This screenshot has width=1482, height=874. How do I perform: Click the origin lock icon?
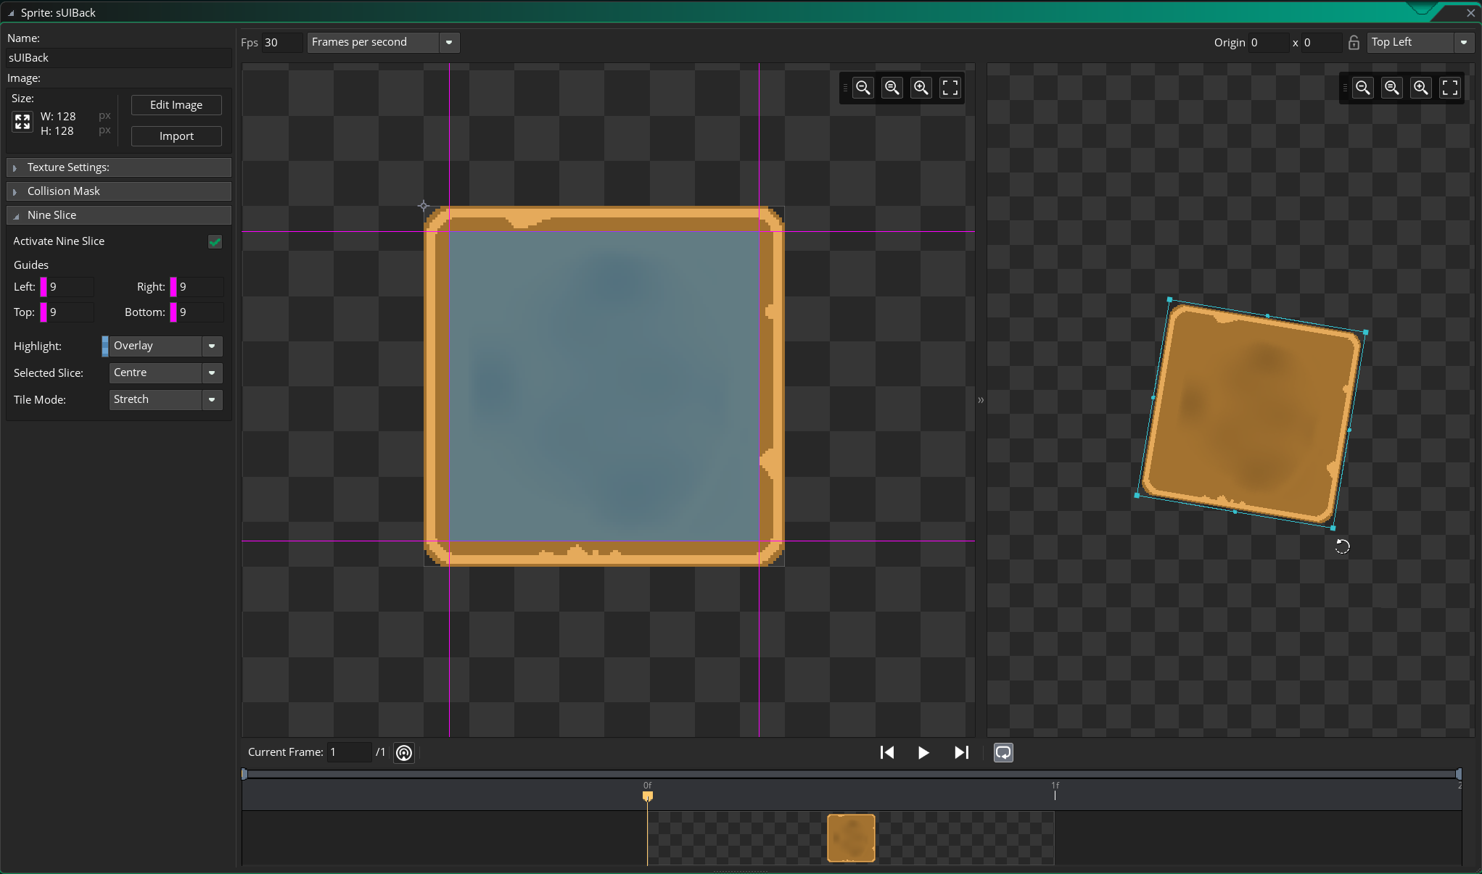pyautogui.click(x=1354, y=42)
